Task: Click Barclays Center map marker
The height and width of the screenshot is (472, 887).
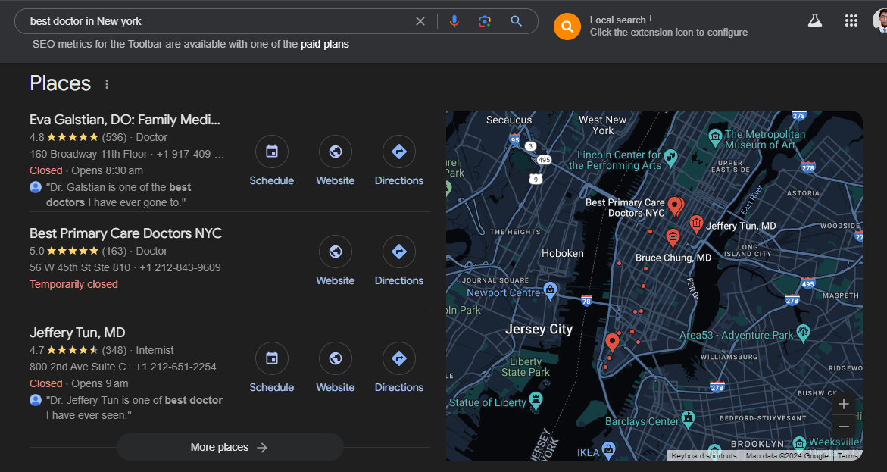Action: pyautogui.click(x=688, y=419)
